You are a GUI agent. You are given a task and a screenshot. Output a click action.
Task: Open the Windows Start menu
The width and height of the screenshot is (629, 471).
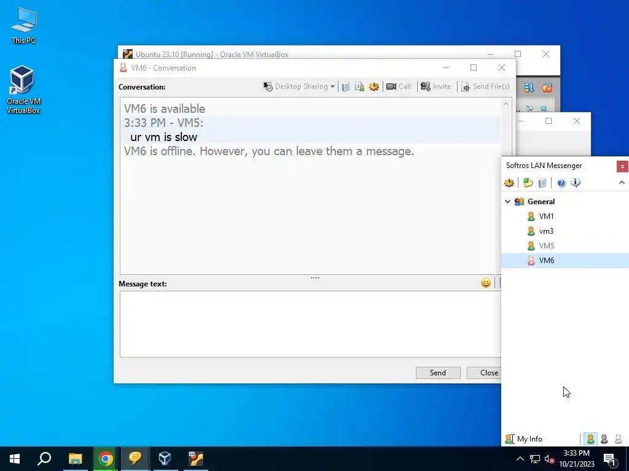pyautogui.click(x=15, y=459)
